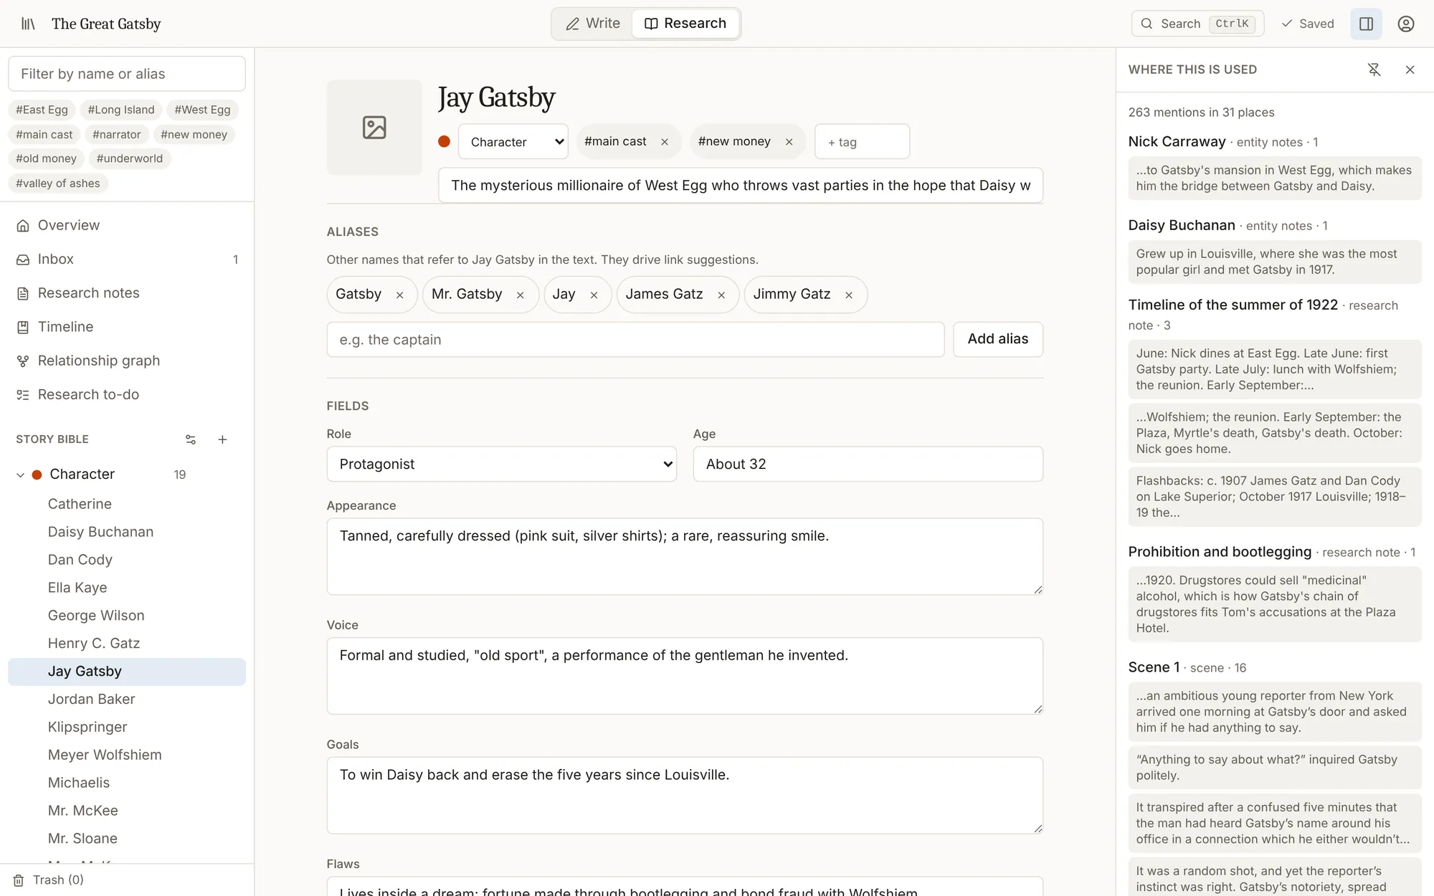Image resolution: width=1434 pixels, height=896 pixels.
Task: Filter by the #narrator tag
Action: pyautogui.click(x=117, y=134)
